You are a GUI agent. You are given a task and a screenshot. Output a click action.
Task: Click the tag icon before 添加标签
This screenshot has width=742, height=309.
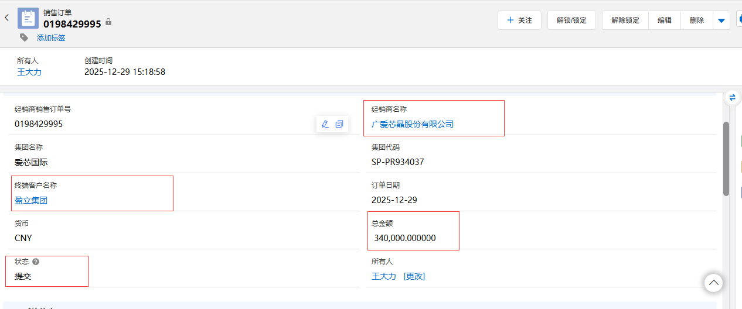point(23,37)
